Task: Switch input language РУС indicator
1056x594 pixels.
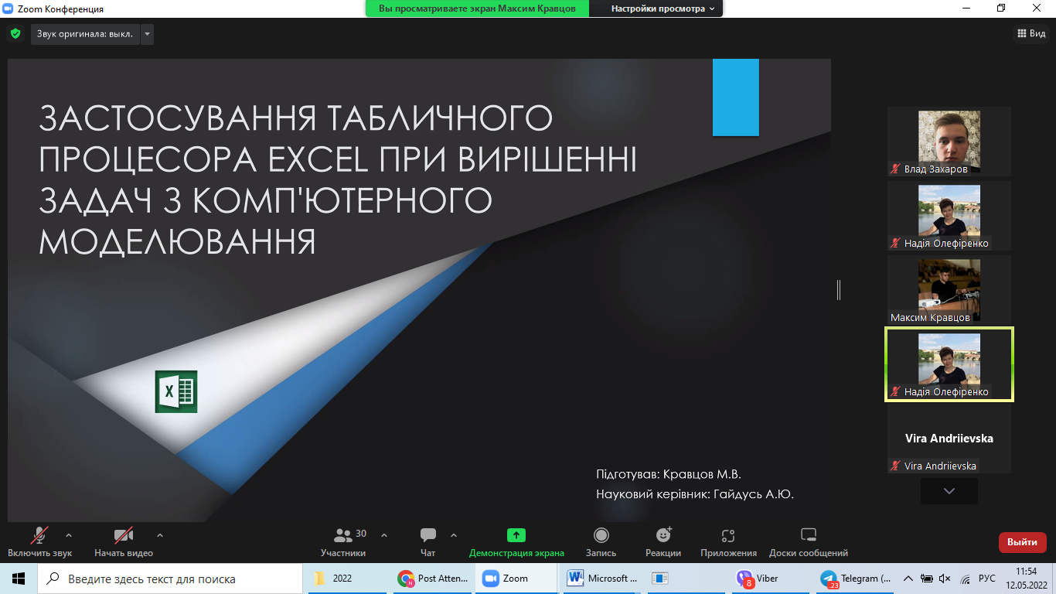Action: [987, 579]
